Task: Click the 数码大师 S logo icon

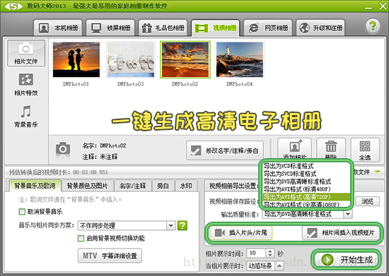Action: click(x=13, y=6)
